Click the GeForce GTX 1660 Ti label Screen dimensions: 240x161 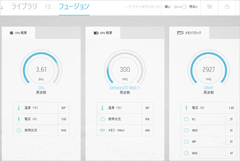tap(125, 88)
